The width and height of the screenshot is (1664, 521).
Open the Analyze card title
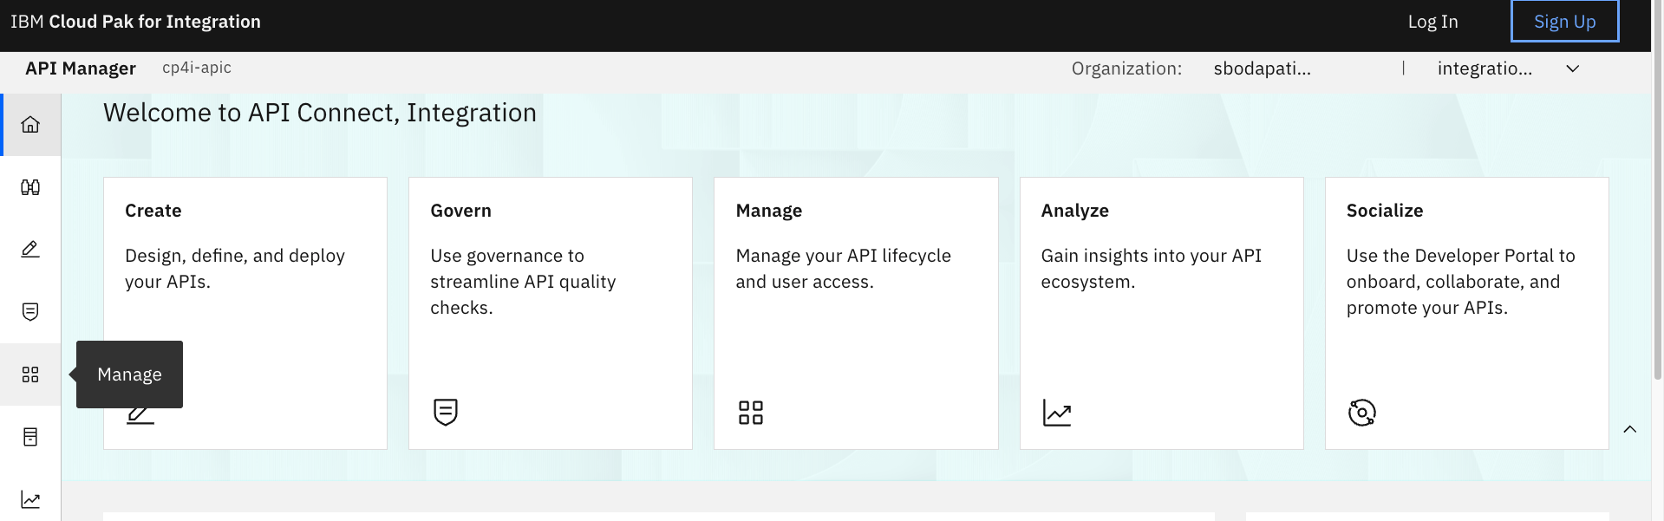tap(1075, 211)
